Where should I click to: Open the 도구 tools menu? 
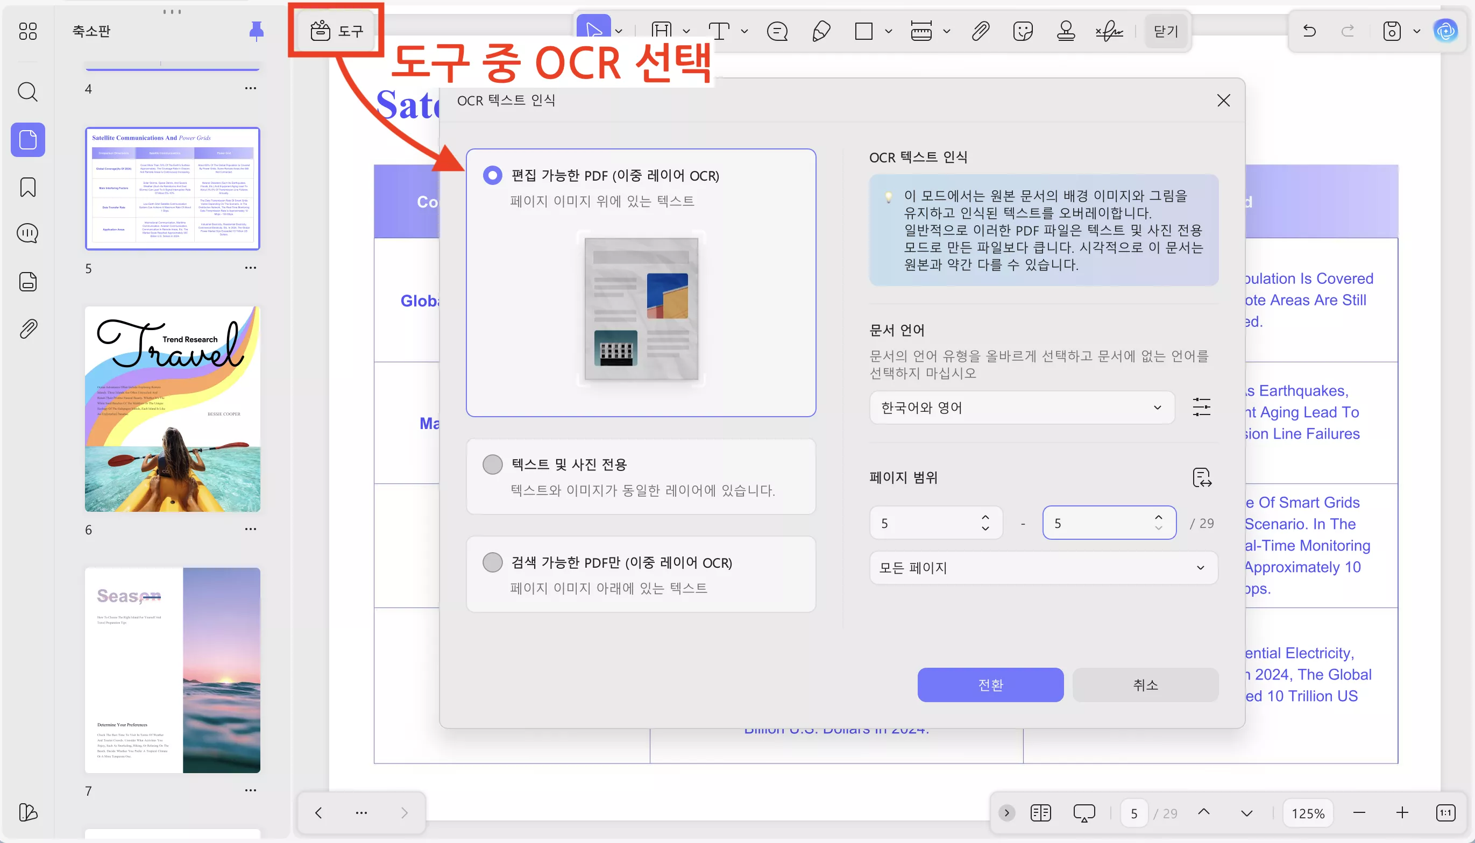336,30
